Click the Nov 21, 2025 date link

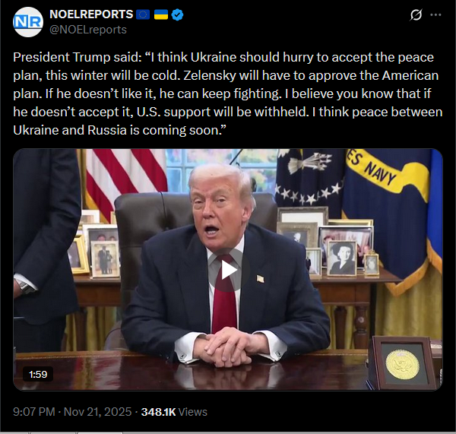tap(97, 412)
